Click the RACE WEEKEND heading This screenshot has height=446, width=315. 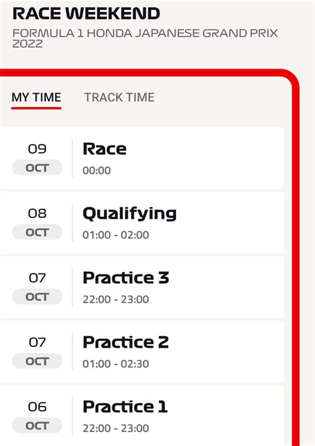tap(86, 13)
